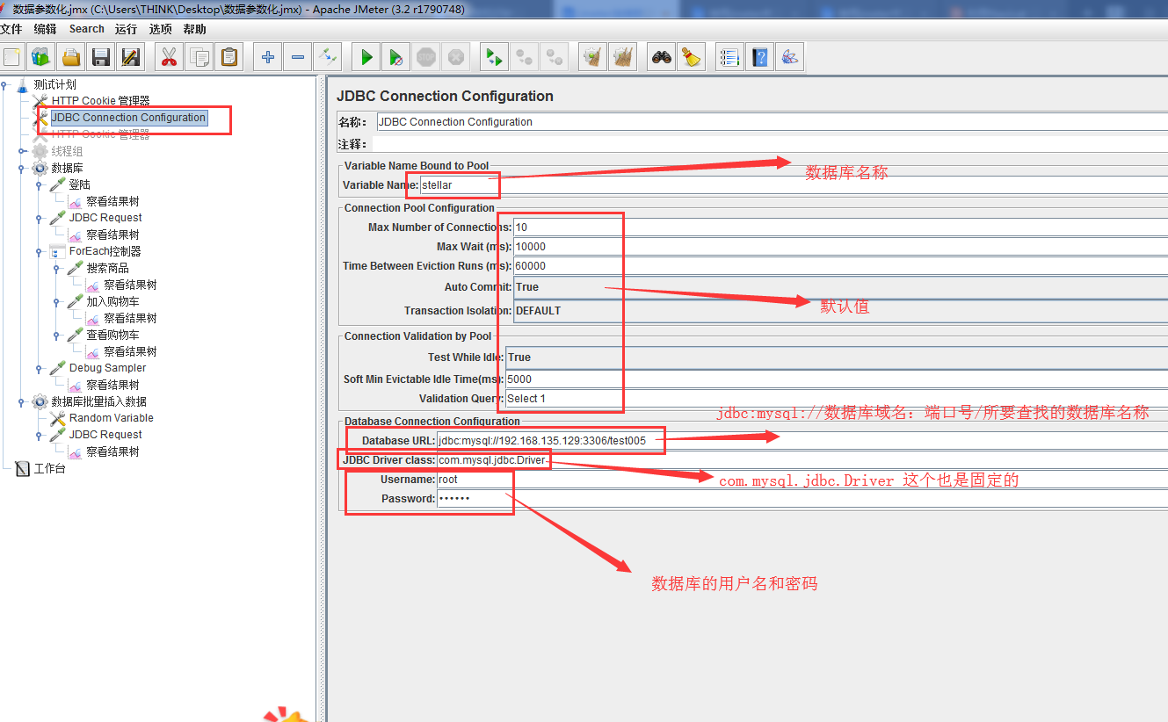Collapse the 搜索商品 node handle
Screen dimensions: 1168x722
pyautogui.click(x=57, y=268)
